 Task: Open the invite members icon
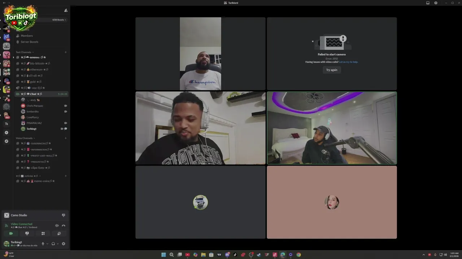point(66,10)
